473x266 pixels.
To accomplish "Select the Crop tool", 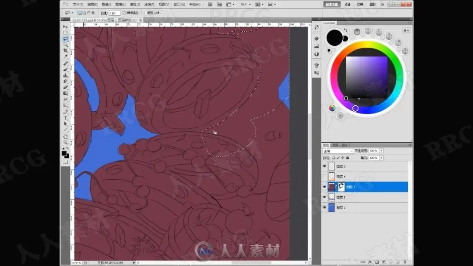I will (x=65, y=51).
